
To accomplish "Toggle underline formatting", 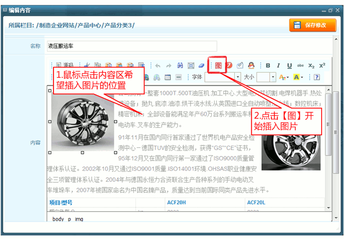I will point(289,65).
